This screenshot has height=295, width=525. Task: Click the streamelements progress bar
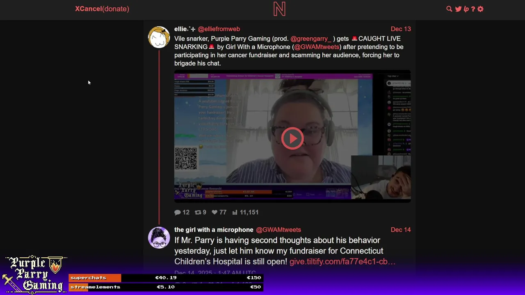[166, 287]
